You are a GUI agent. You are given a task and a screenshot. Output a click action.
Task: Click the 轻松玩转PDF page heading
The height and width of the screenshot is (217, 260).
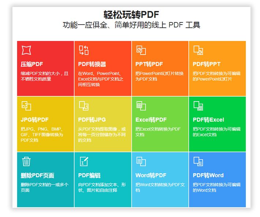(131, 15)
